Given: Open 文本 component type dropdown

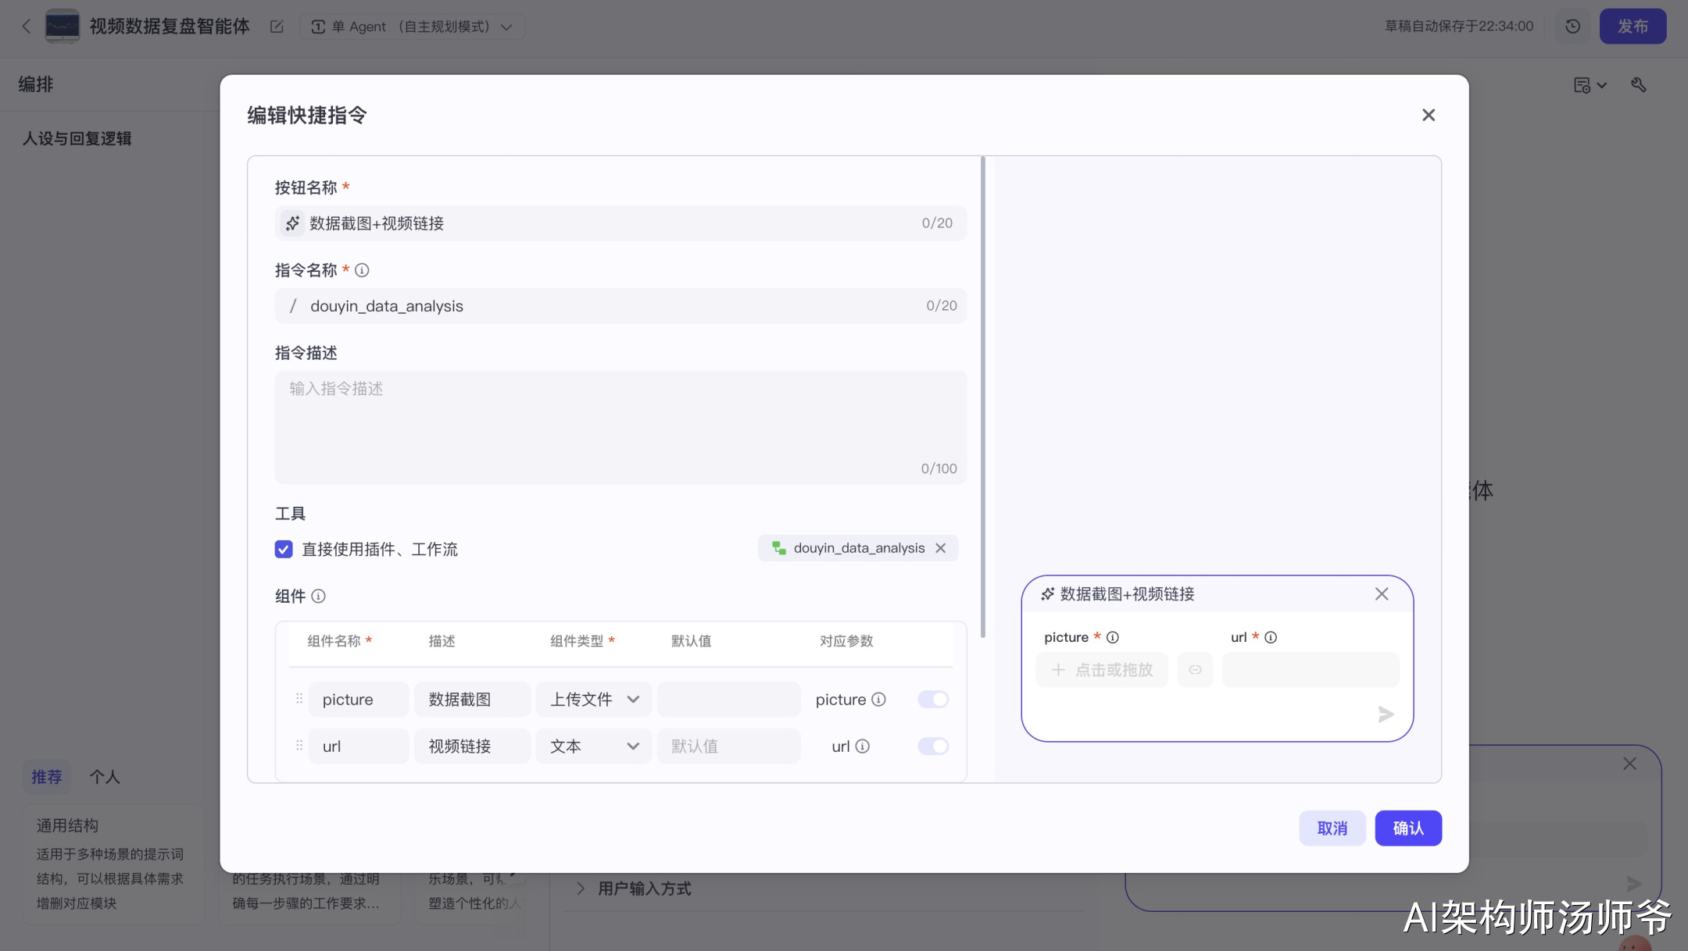Looking at the screenshot, I should click(594, 746).
